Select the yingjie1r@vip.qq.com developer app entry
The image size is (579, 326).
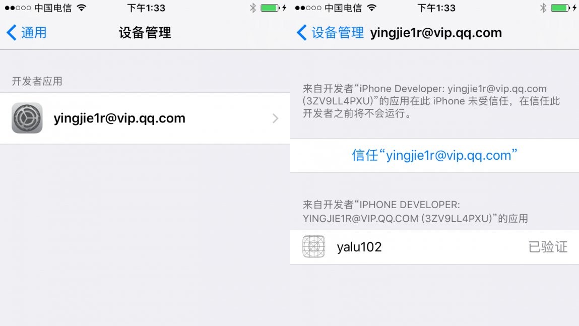145,118
